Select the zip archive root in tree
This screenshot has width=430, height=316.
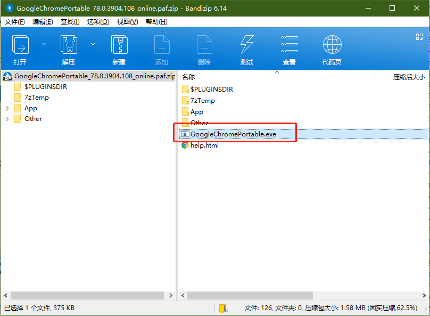(89, 76)
